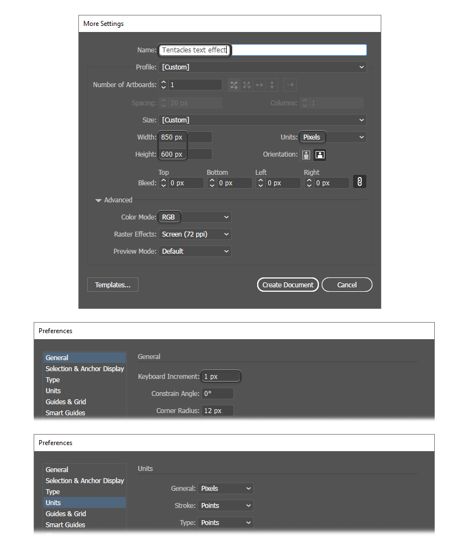Open the Profile dropdown showing [Custom]
The width and height of the screenshot is (469, 546).
(x=263, y=67)
